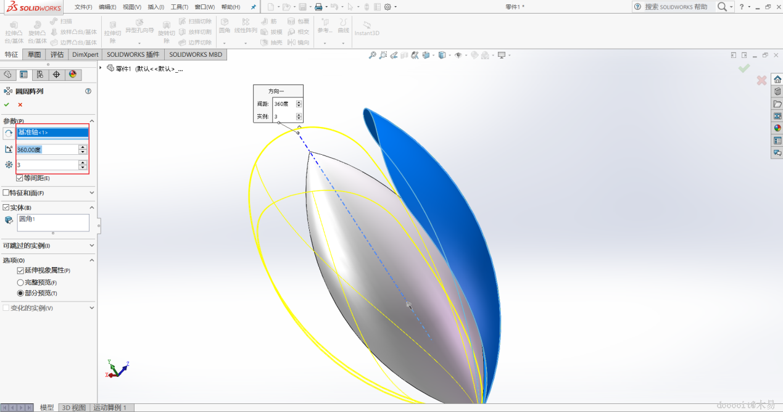Click Zoom to Fit magnifier in view toolbar
The height and width of the screenshot is (412, 783).
tap(372, 56)
